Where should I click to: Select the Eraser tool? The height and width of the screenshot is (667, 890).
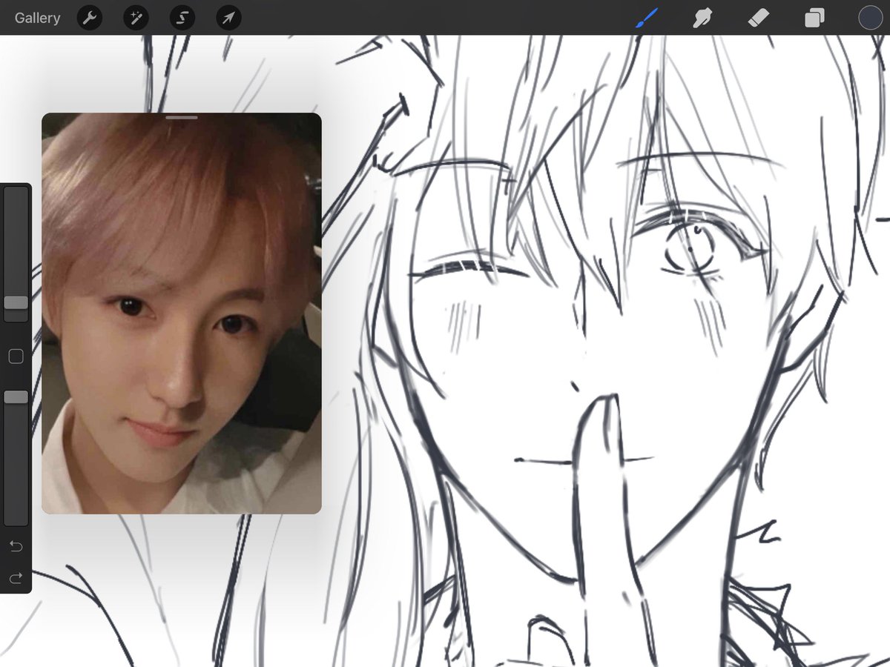(759, 18)
